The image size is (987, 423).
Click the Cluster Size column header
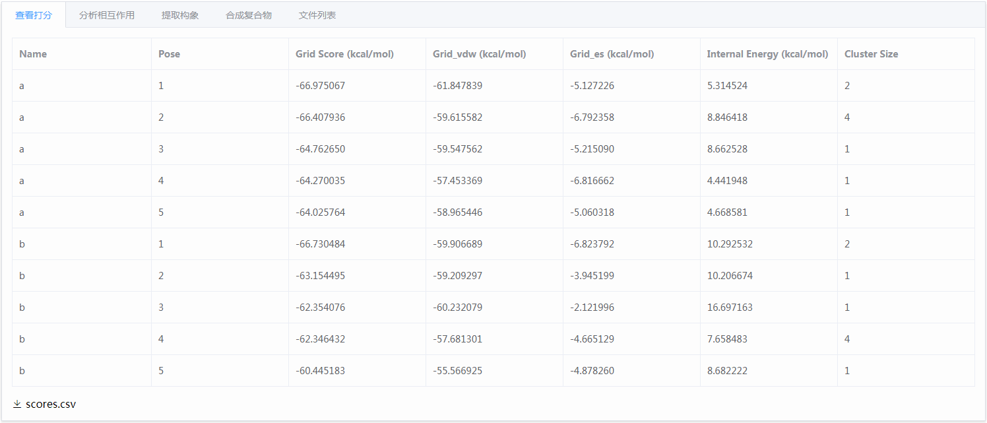click(871, 54)
